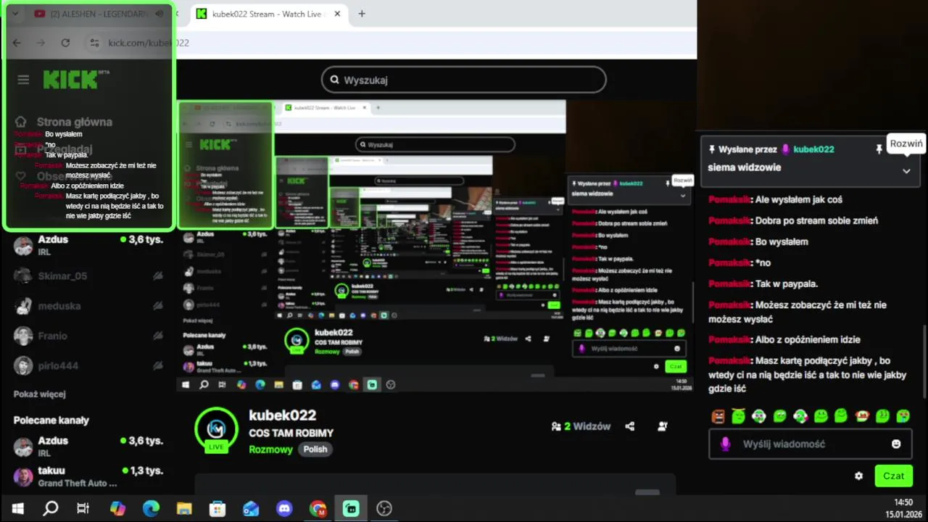Open OBS Studio from the taskbar
The height and width of the screenshot is (522, 928).
coord(384,509)
